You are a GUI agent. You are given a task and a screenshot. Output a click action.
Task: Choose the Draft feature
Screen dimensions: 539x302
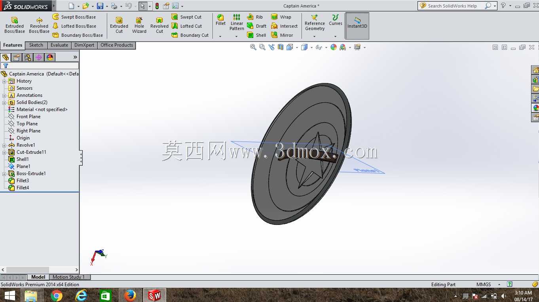coord(256,26)
